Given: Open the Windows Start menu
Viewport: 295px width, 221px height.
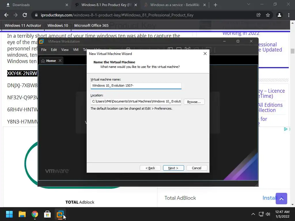Looking at the screenshot, I should pyautogui.click(x=9, y=214).
